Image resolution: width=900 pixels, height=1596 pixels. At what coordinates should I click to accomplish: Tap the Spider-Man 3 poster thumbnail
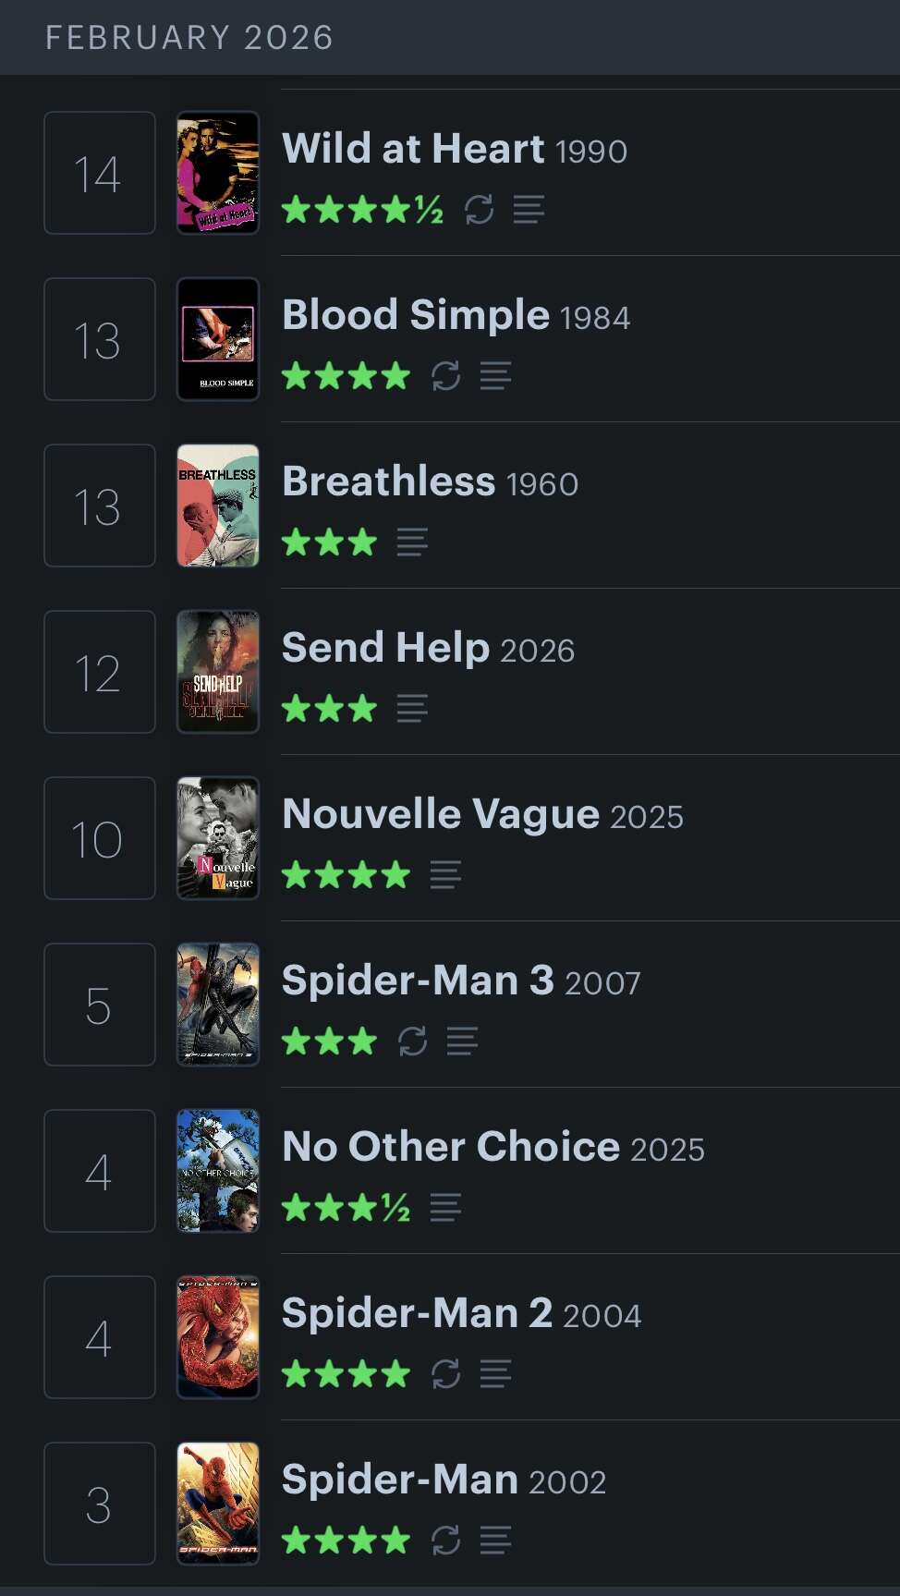click(218, 1005)
